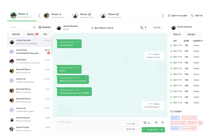The height and width of the screenshot is (135, 210).
Task: Click the search magnifier icon in conversation list
Action: pos(34,28)
